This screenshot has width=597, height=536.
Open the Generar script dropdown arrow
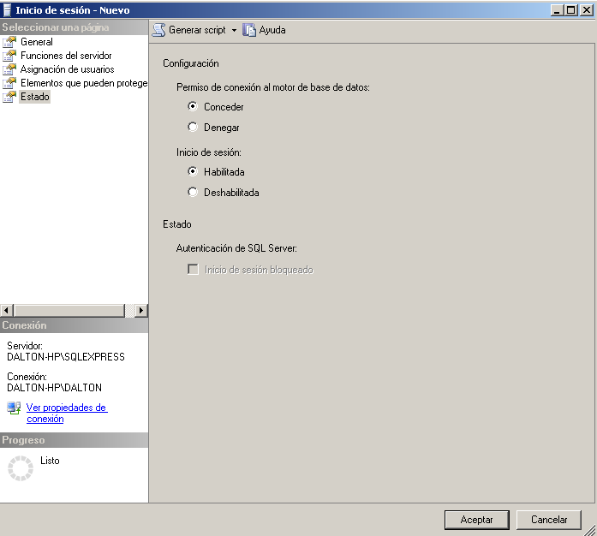tap(234, 30)
